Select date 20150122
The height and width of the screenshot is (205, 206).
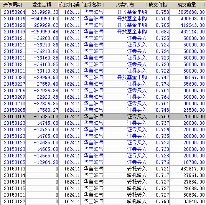[15, 202]
